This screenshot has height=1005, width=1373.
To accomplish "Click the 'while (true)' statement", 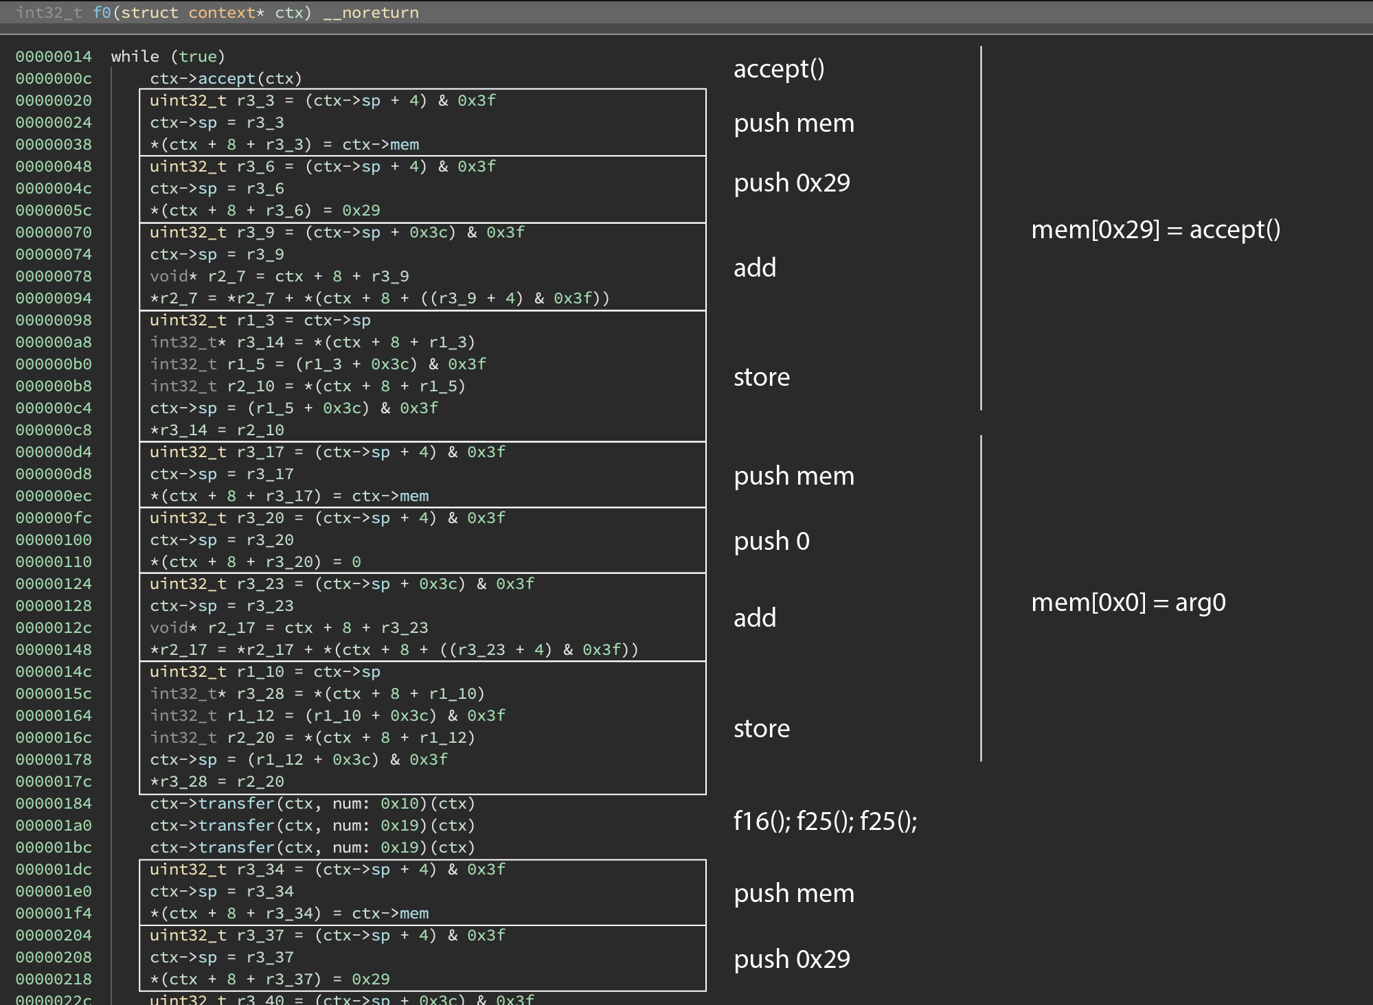I will (168, 57).
